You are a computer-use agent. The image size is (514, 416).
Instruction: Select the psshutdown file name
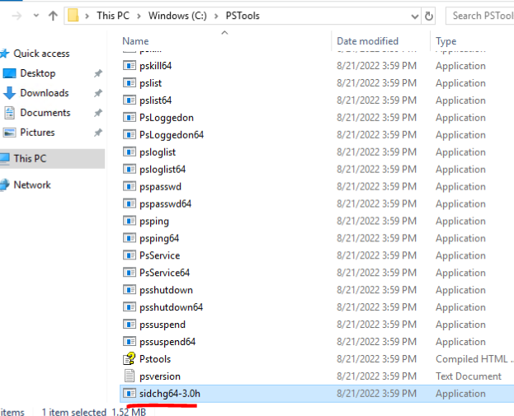point(166,290)
